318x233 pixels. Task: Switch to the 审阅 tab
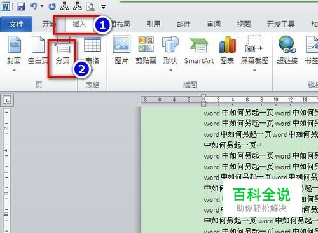point(214,24)
